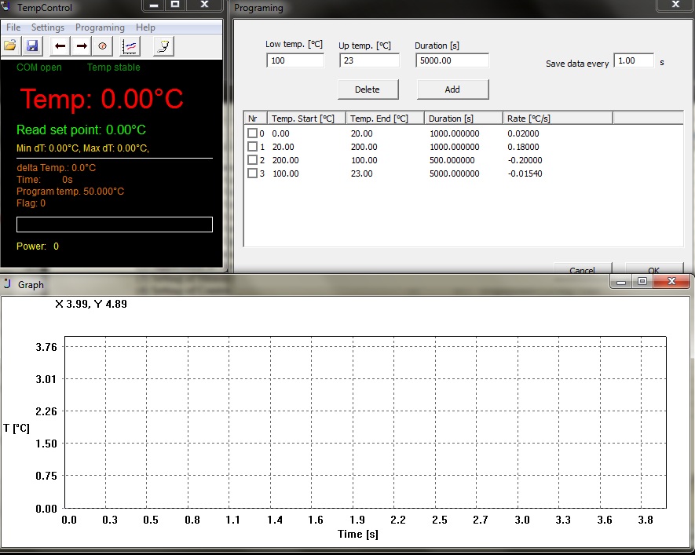The image size is (695, 555).
Task: Click the right arrow toolbar icon
Action: 82,46
